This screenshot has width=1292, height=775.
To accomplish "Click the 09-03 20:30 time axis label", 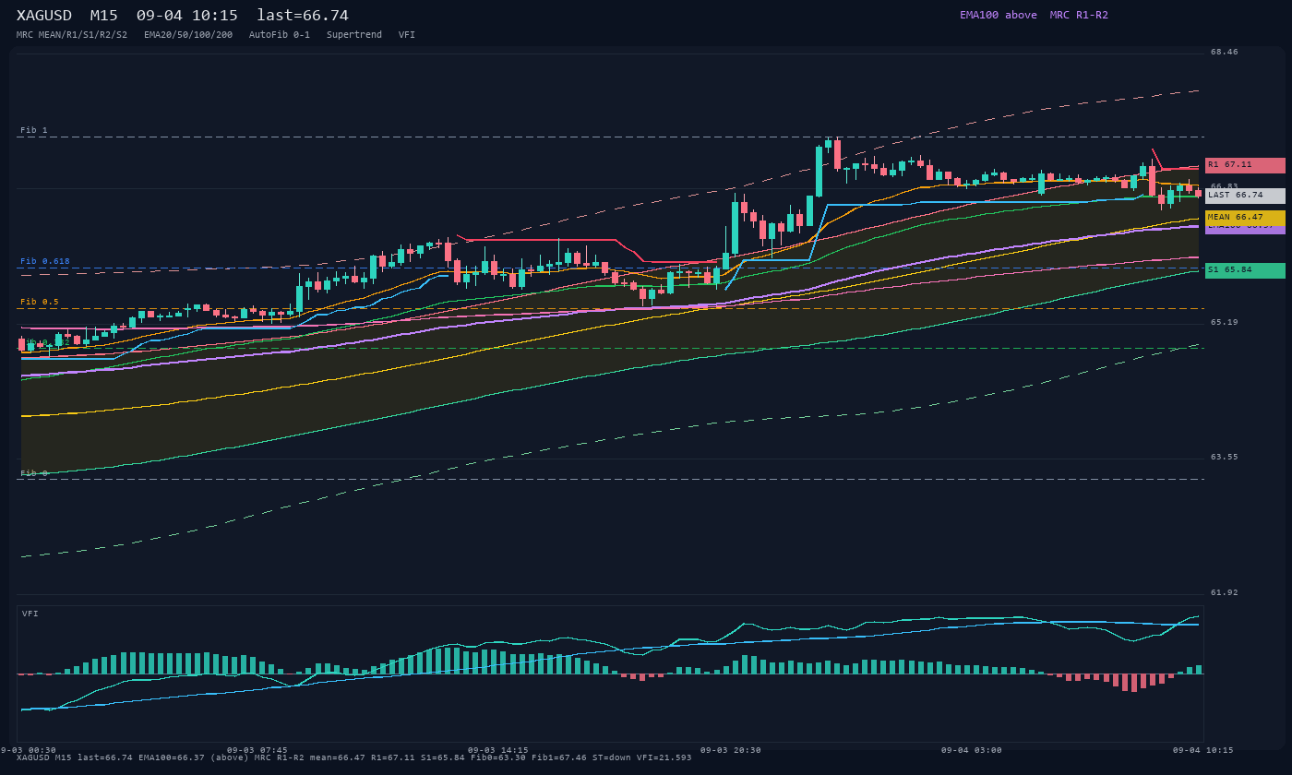I will [731, 750].
